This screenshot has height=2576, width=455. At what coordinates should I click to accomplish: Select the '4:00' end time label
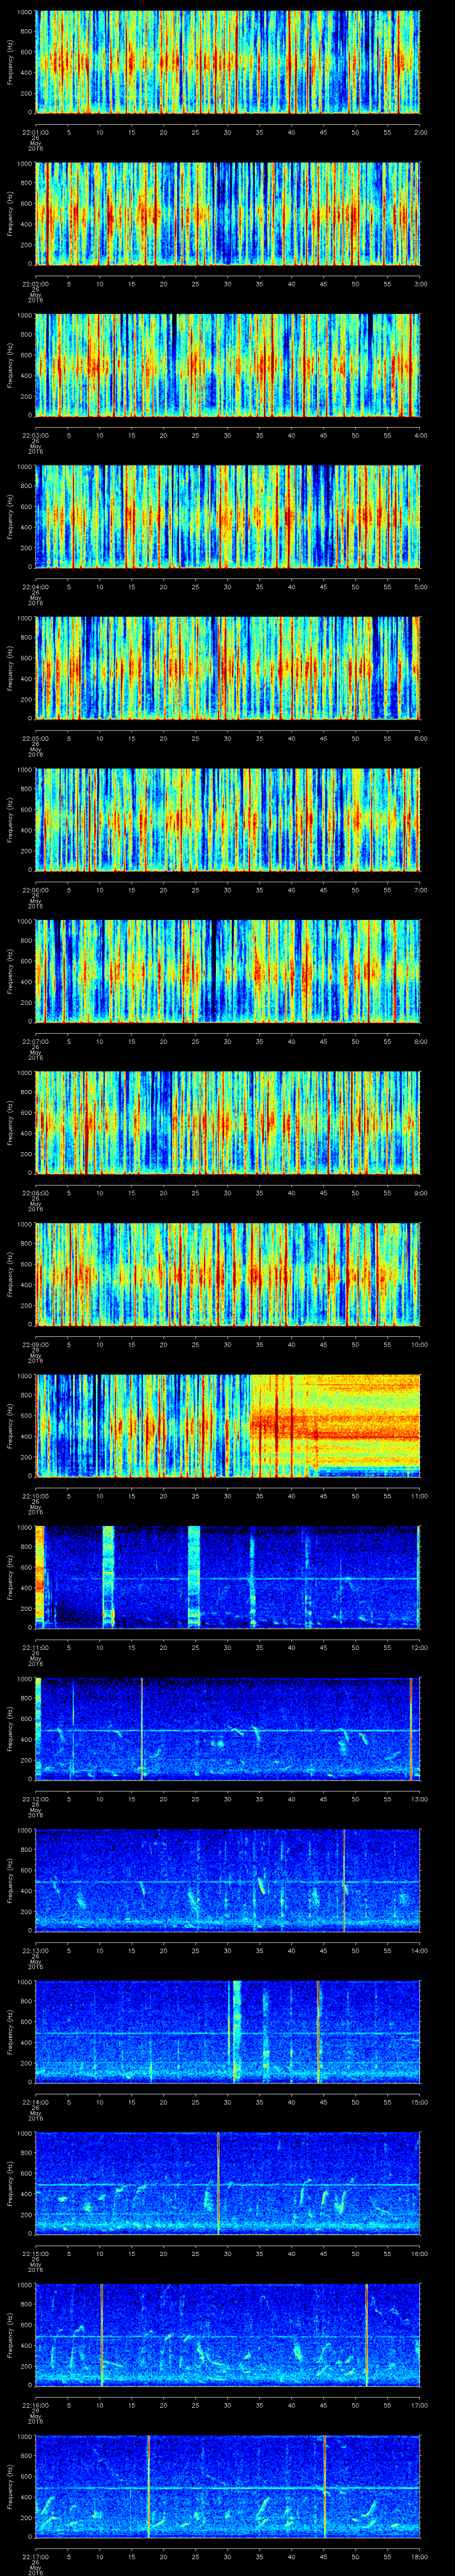(420, 435)
